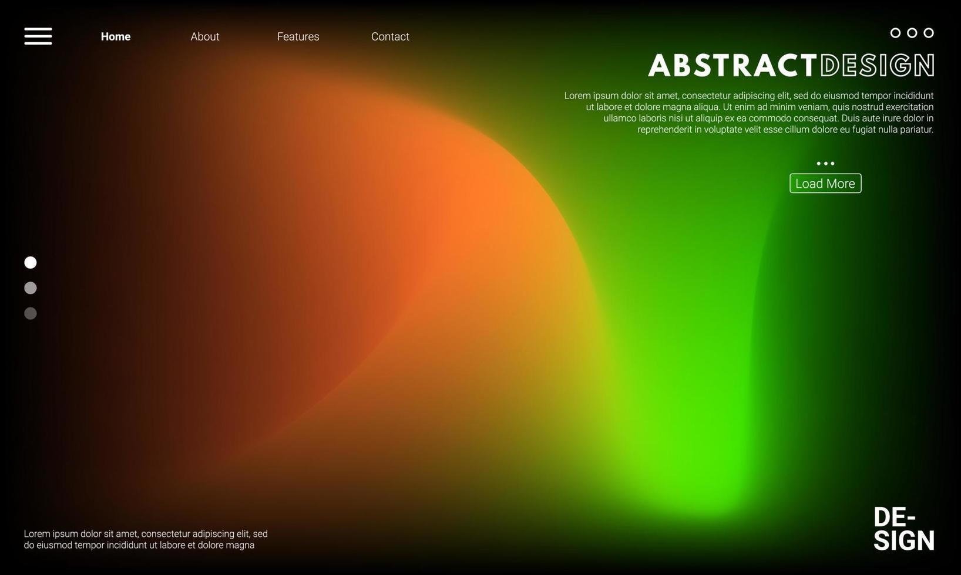Image resolution: width=961 pixels, height=575 pixels.
Task: Go to the Home nav item
Action: tap(116, 36)
